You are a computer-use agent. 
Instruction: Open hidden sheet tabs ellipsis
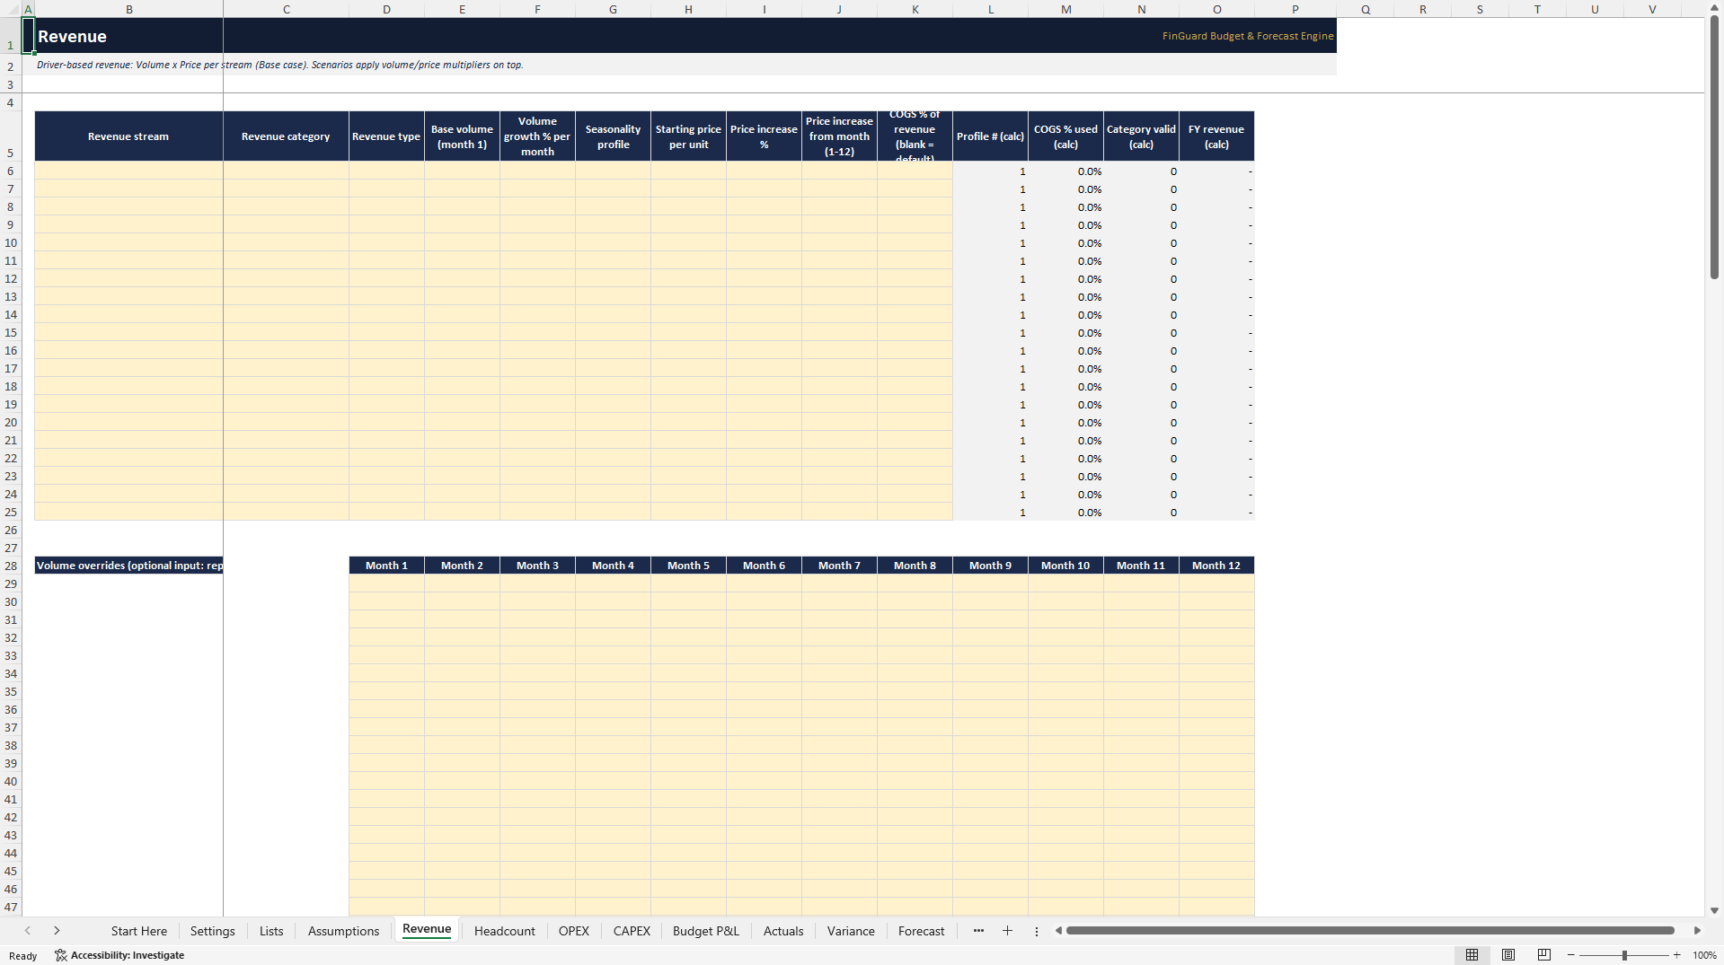[978, 931]
